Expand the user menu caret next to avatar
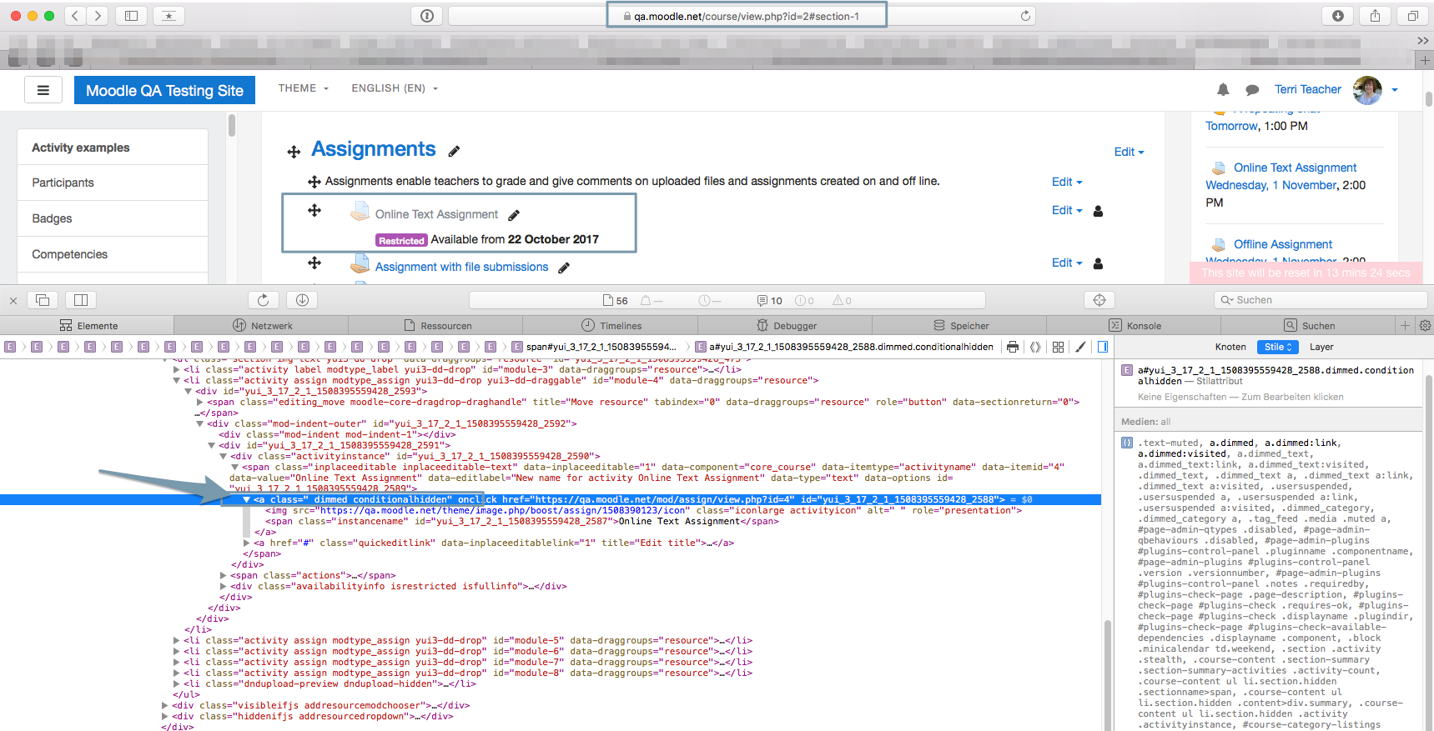Viewport: 1434px width, 731px height. pyautogui.click(x=1395, y=90)
